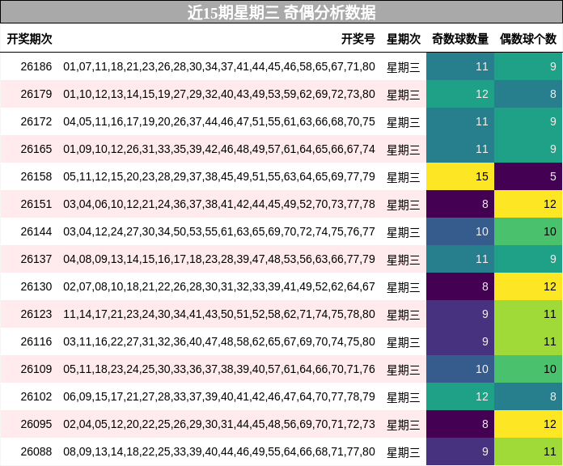Click odd count 8 in row 26130
Image resolution: width=563 pixels, height=466 pixels.
click(460, 286)
